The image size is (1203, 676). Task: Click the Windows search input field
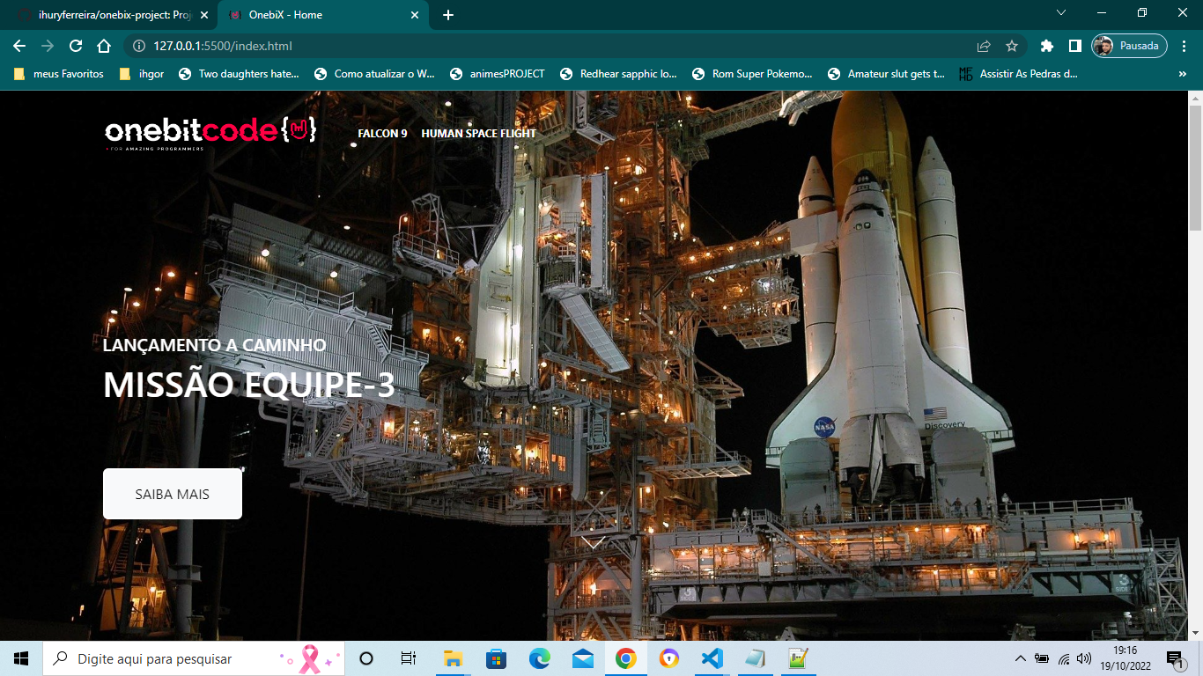point(176,658)
